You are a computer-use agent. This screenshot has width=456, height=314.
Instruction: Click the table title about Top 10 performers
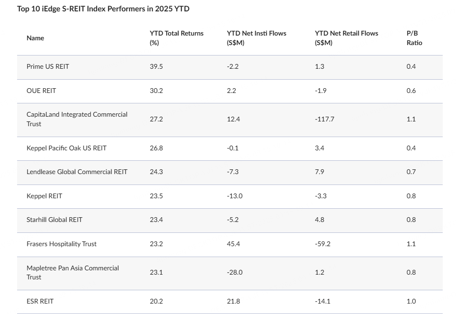click(103, 9)
